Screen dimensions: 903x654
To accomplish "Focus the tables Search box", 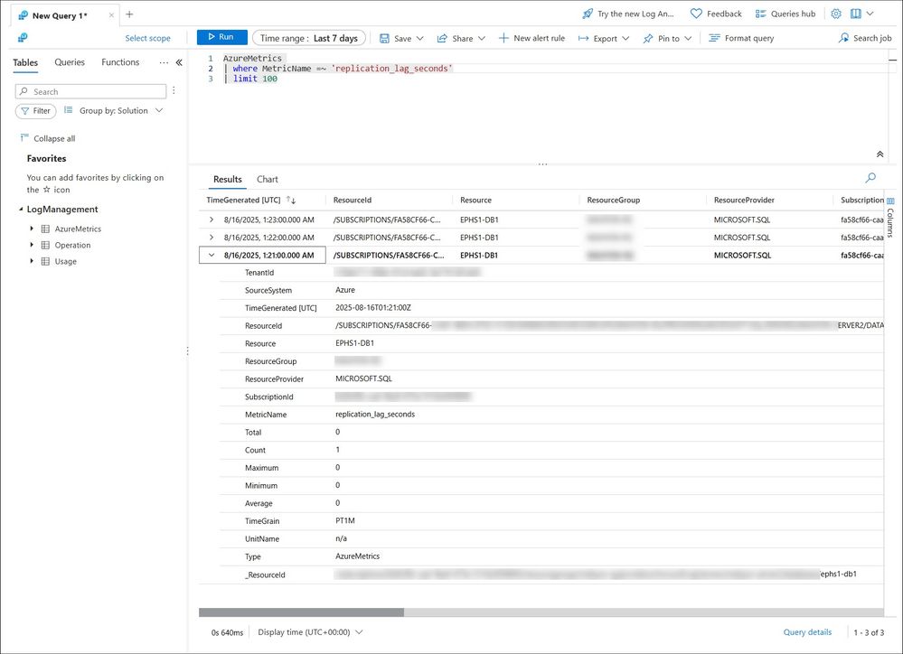I will coord(91,91).
